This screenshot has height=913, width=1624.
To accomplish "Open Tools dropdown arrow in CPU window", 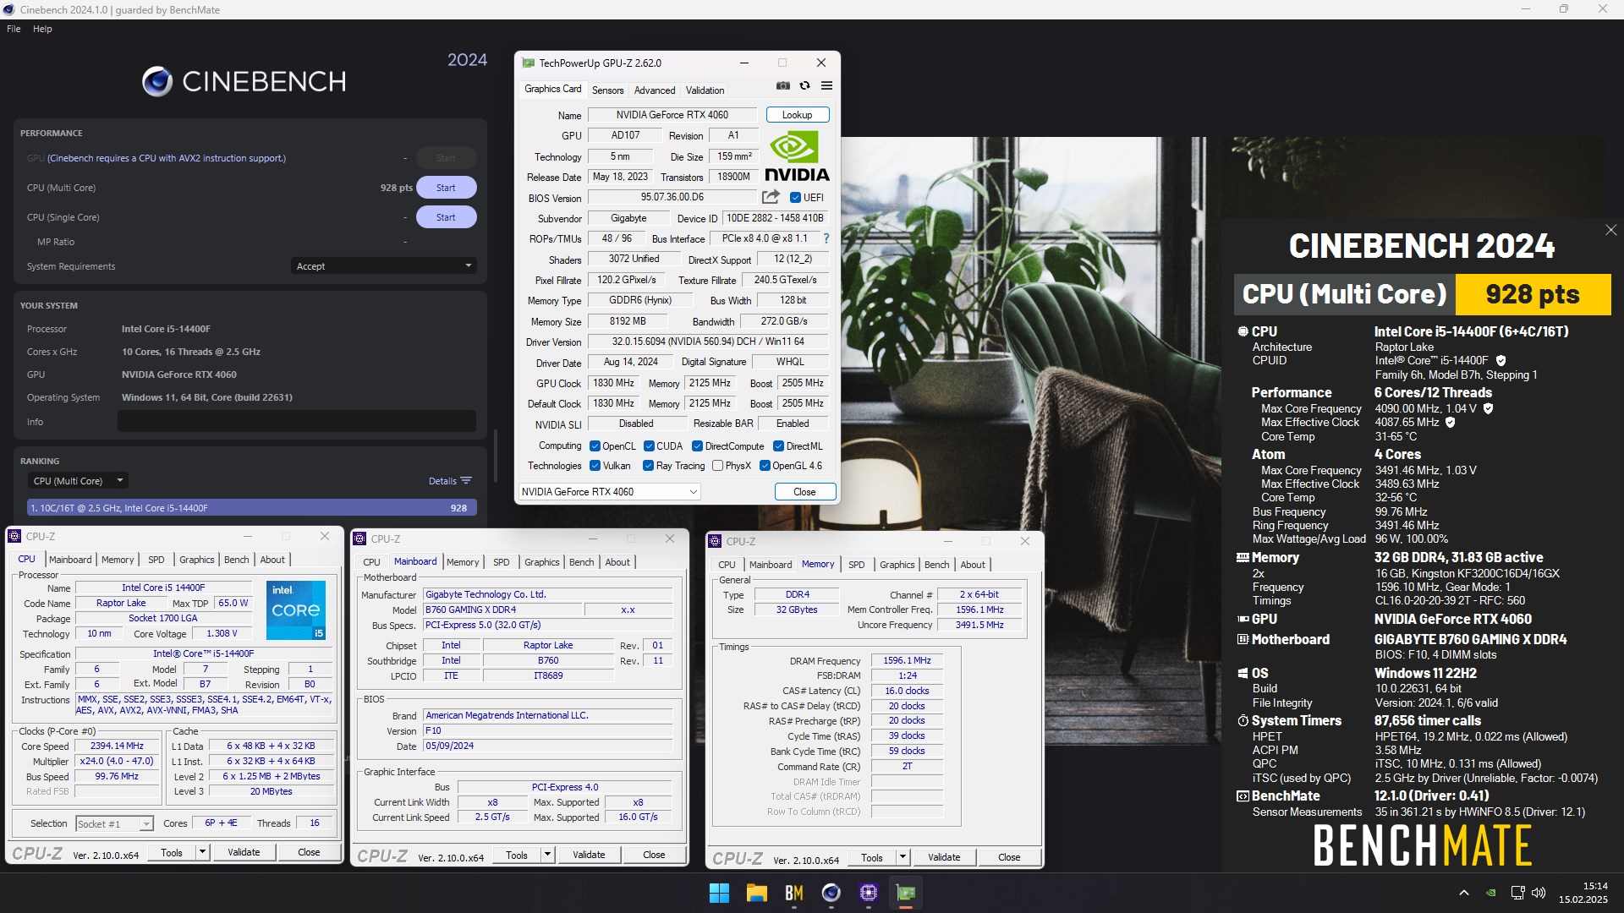I will (203, 852).
